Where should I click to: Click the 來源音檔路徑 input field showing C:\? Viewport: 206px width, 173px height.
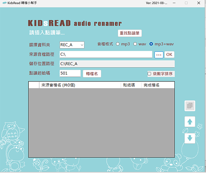(x=106, y=54)
